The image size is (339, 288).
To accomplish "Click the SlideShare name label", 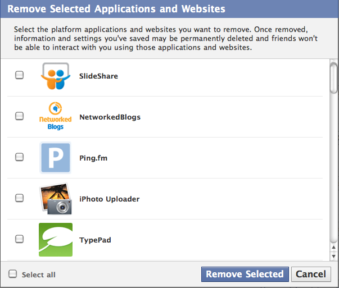I will (x=98, y=76).
